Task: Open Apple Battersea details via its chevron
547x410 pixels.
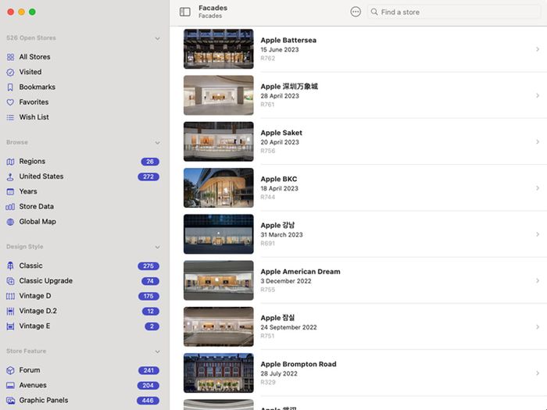Action: point(538,49)
